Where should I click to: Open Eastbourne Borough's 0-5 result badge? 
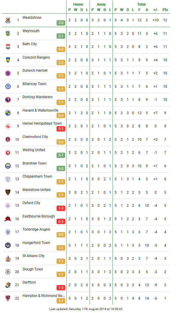61,222
